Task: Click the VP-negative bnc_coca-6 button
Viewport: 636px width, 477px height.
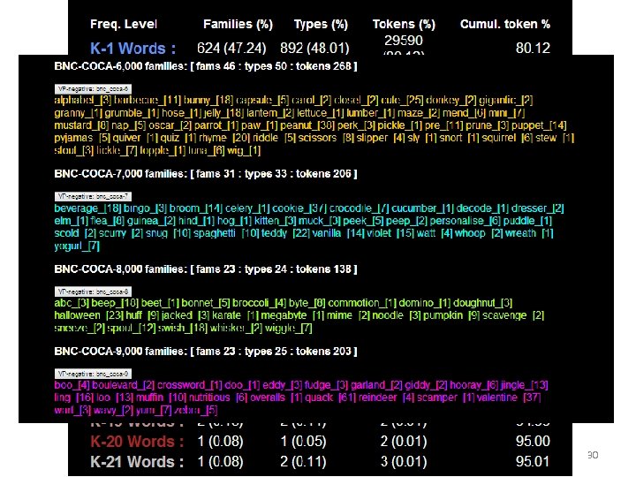Action: click(93, 89)
